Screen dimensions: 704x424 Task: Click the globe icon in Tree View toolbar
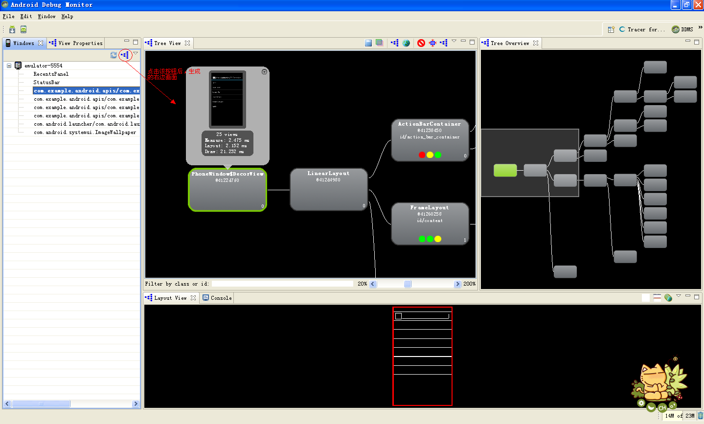(406, 43)
